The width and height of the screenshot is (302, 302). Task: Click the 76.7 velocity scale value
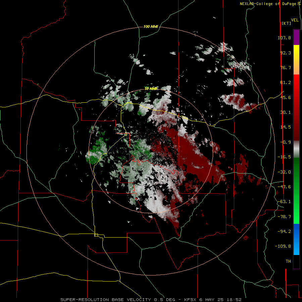(x=286, y=67)
